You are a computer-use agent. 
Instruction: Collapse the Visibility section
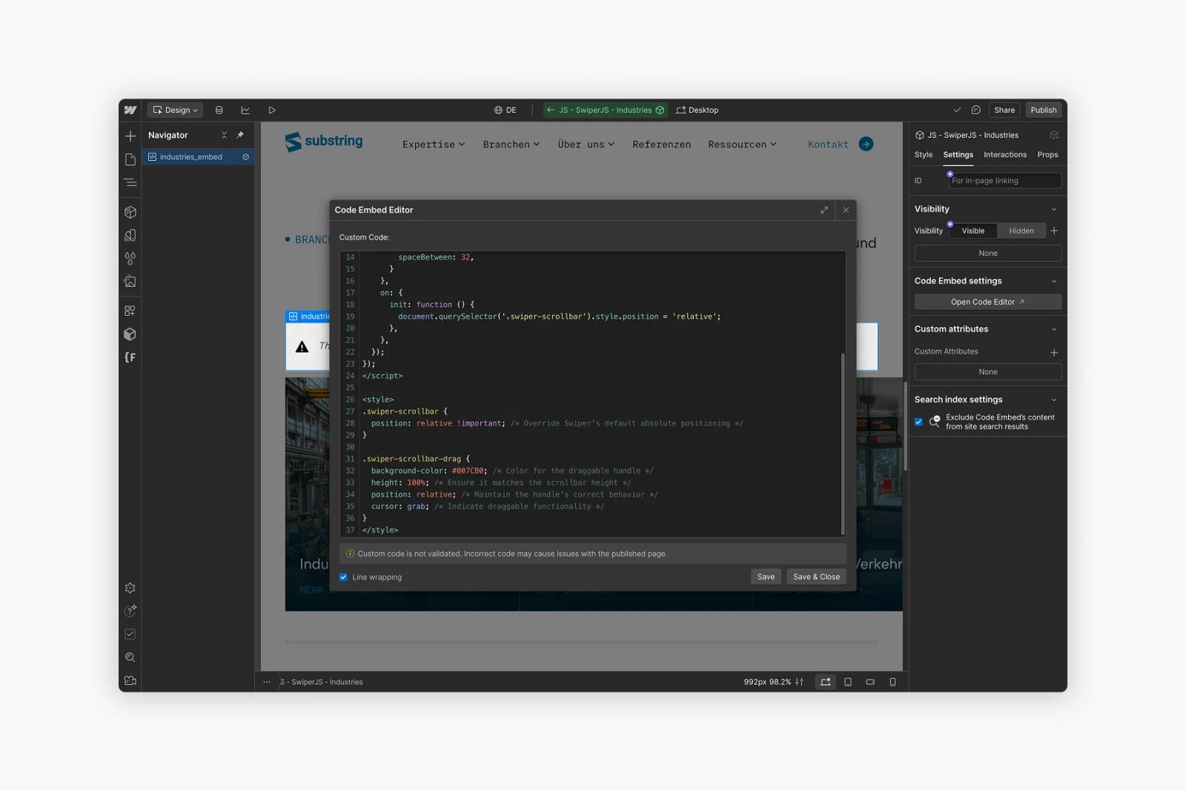click(1054, 209)
